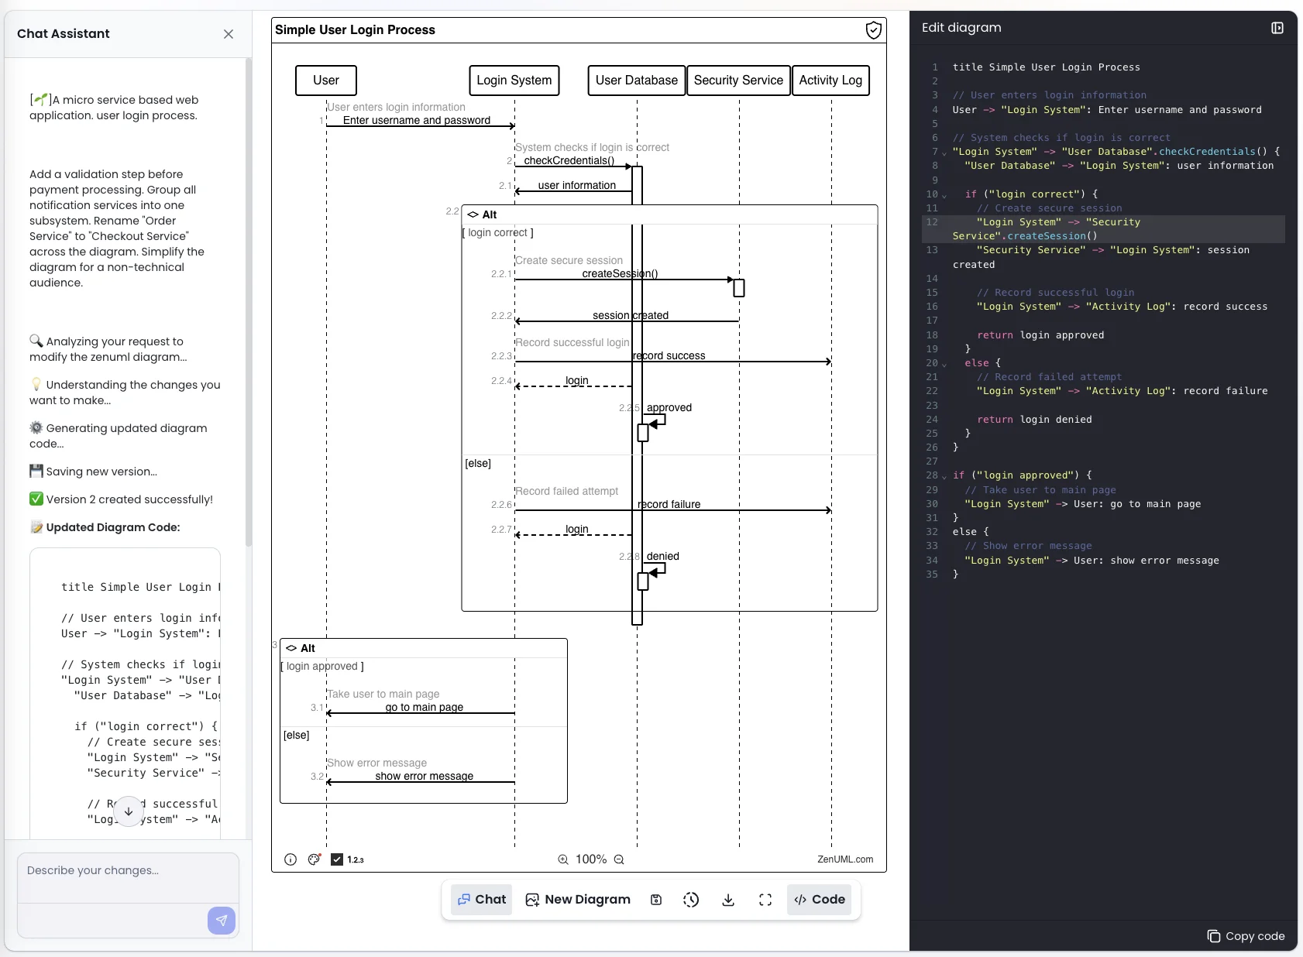The height and width of the screenshot is (957, 1303).
Task: Enter fullscreen view
Action: (765, 900)
